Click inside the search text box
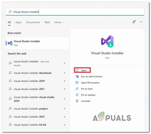This screenshot has width=151, height=134. click(x=75, y=12)
